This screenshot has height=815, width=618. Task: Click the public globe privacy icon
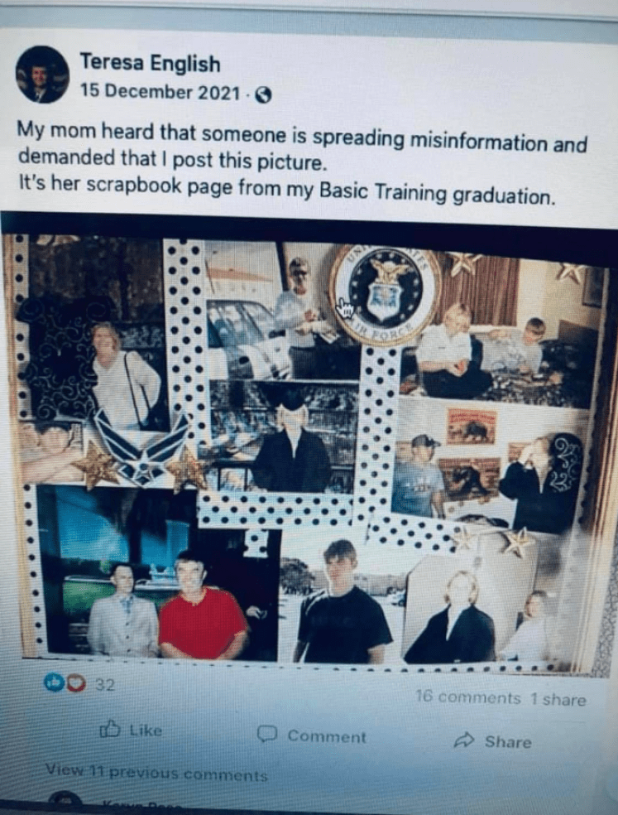[263, 95]
